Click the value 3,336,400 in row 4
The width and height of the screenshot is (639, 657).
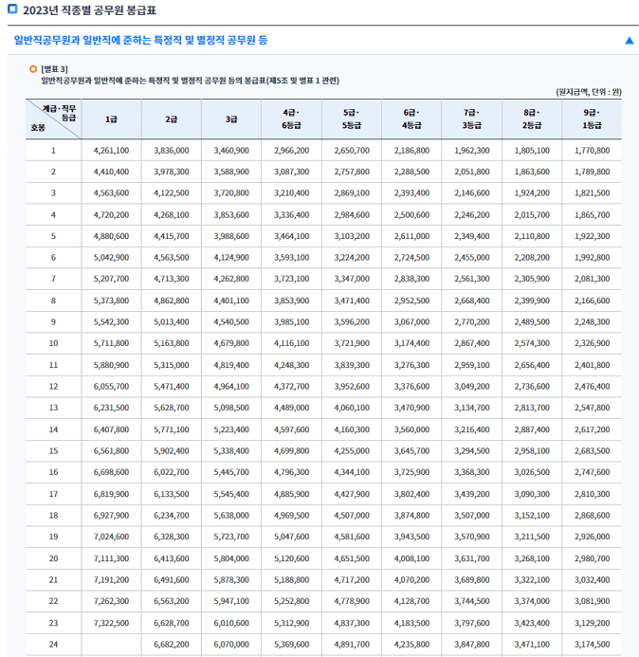click(x=291, y=215)
